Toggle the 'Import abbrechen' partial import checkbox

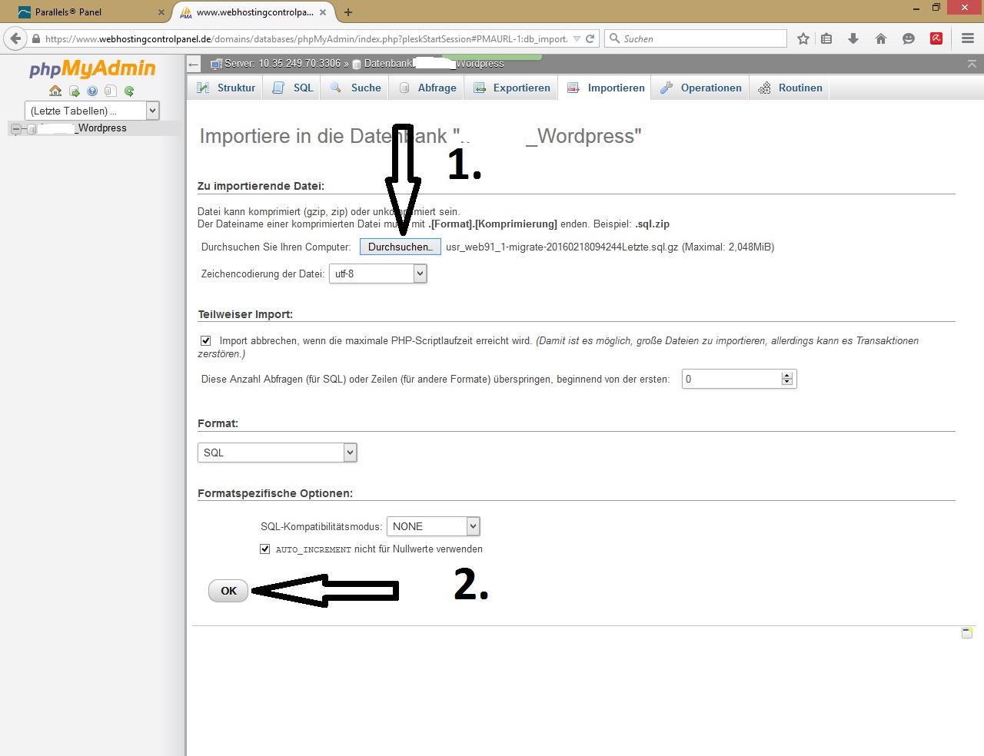(x=206, y=340)
